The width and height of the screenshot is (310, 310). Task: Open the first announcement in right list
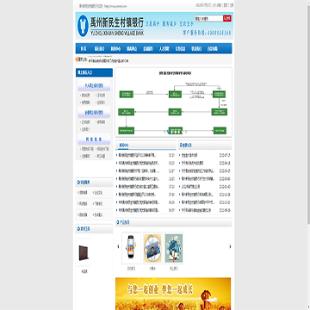[x=189, y=155]
